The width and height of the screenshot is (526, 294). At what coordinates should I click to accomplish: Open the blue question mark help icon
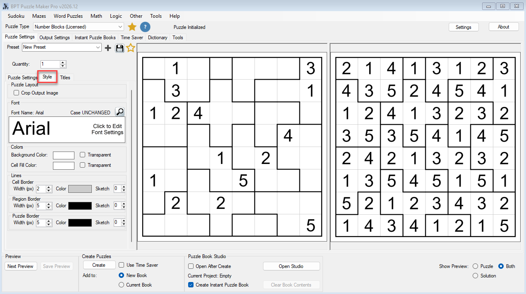point(145,27)
